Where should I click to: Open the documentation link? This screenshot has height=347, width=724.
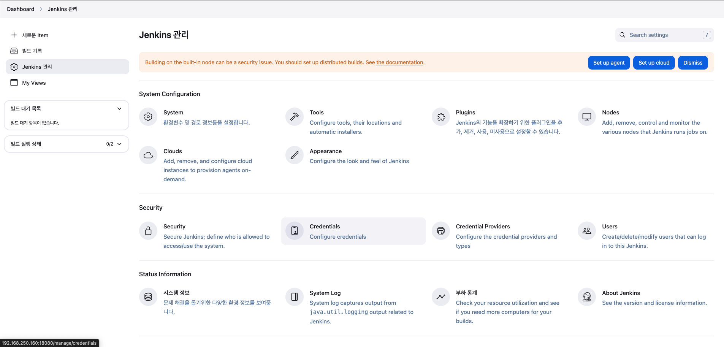click(x=400, y=62)
